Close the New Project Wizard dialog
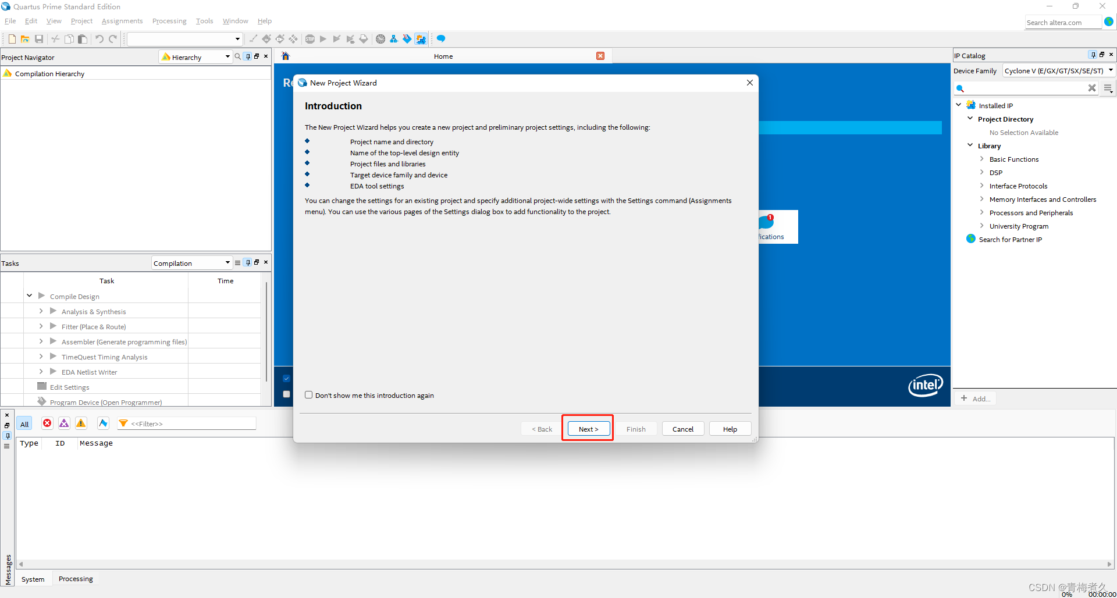This screenshot has height=598, width=1117. tap(750, 83)
